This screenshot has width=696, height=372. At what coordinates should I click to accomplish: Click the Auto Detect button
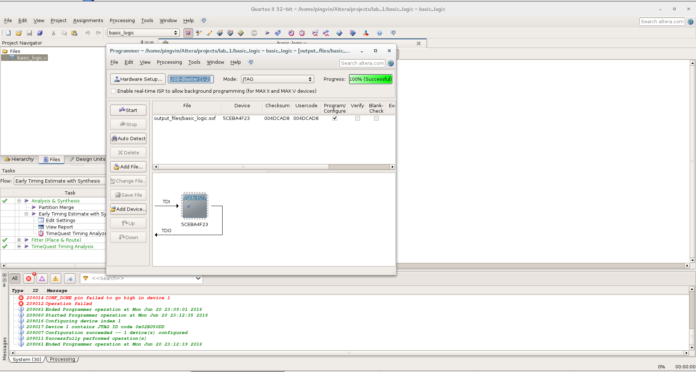click(128, 139)
